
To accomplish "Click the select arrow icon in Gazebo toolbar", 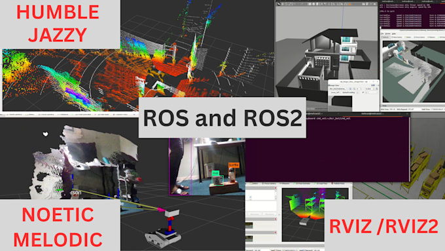I will (x=279, y=5).
